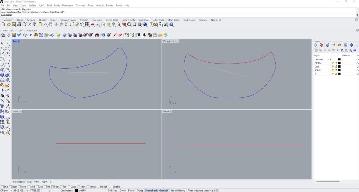Enable the Int osnap checkbox
The image size is (359, 192).
coord(45,187)
